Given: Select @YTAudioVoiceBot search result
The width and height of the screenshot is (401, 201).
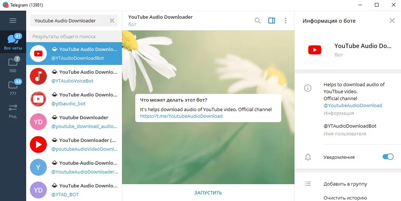Looking at the screenshot, I should click(x=74, y=76).
